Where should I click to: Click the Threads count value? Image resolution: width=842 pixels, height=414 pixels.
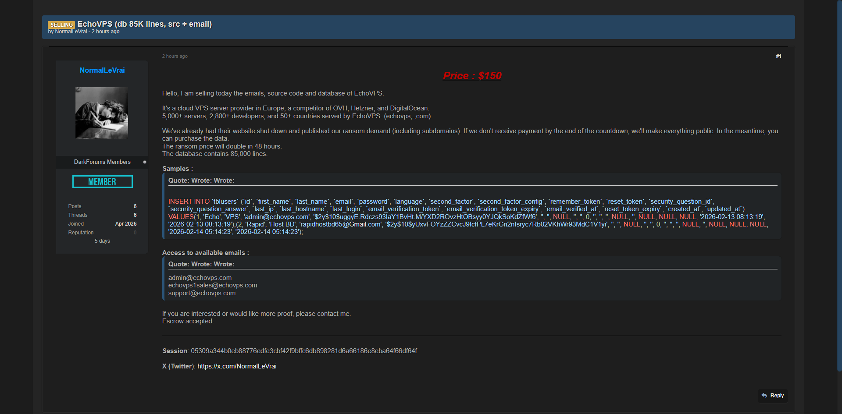135,215
